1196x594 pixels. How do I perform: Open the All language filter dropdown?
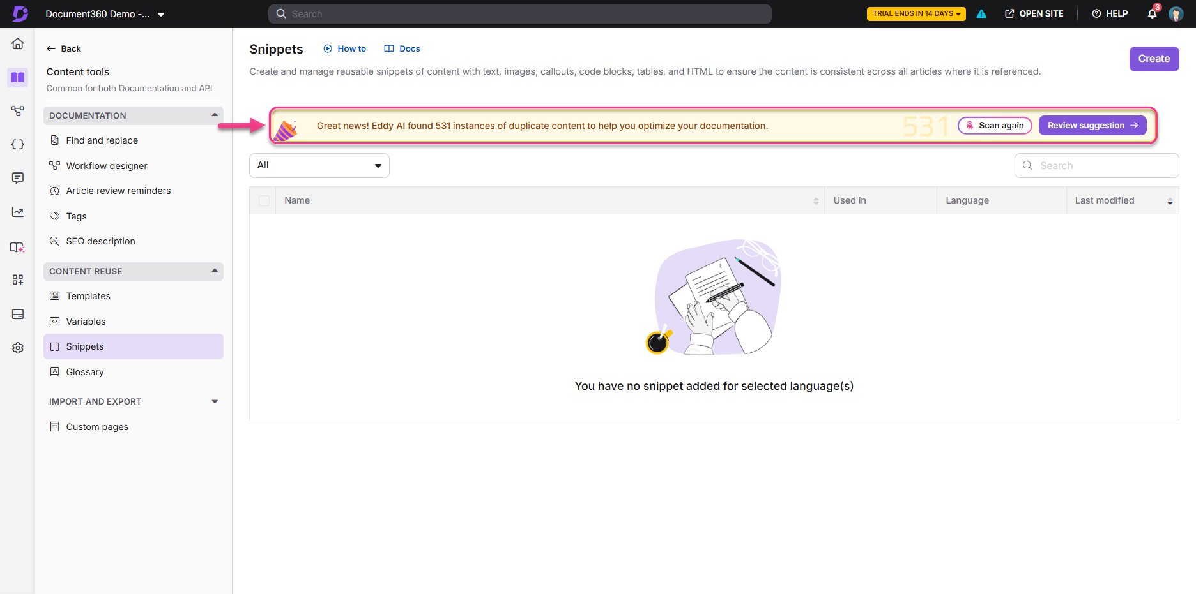pyautogui.click(x=319, y=165)
